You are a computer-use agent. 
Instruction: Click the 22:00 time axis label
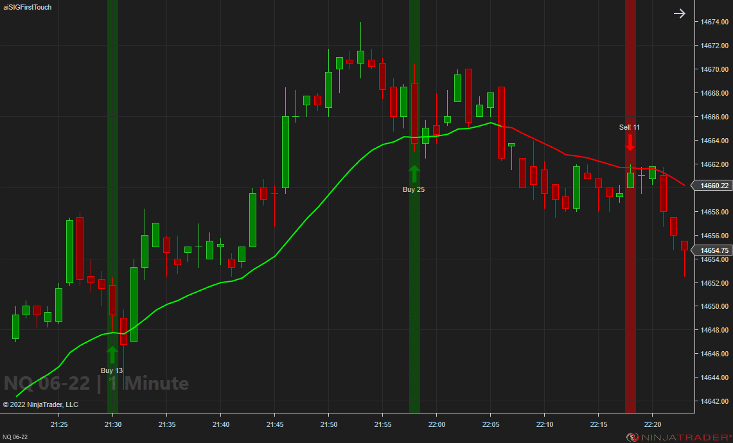tap(436, 424)
